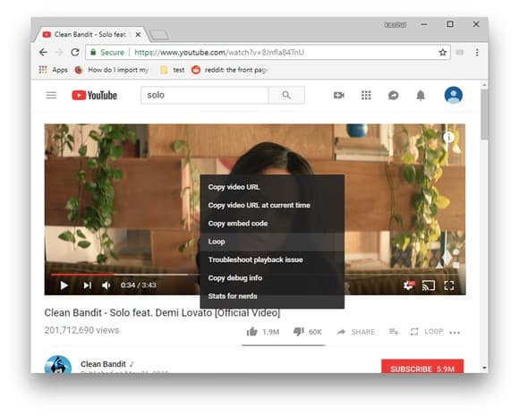Go to the YouTube home logo
The height and width of the screenshot is (416, 519).
tap(94, 96)
